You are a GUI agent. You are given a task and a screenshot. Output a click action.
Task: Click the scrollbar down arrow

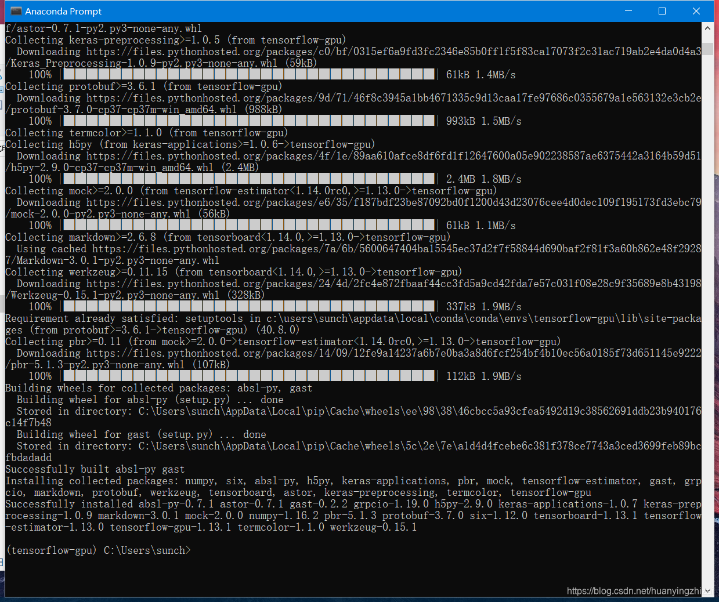coord(707,590)
